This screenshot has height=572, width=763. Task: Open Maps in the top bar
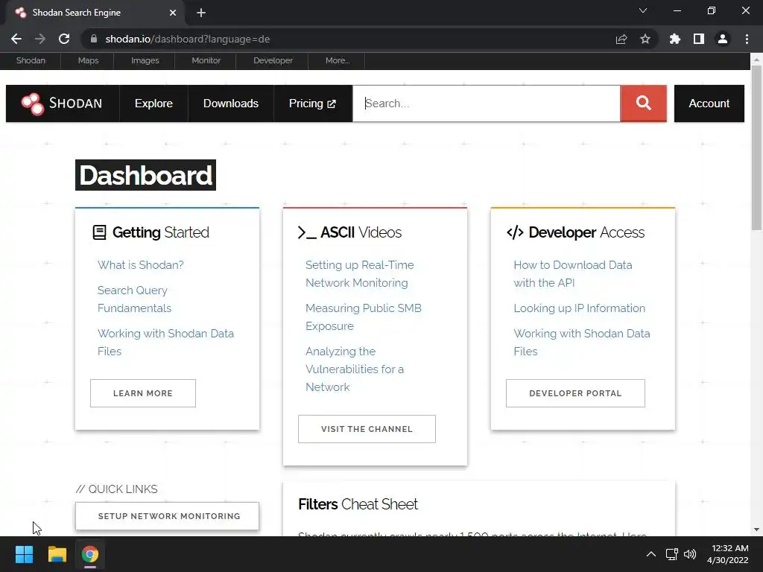pos(88,60)
